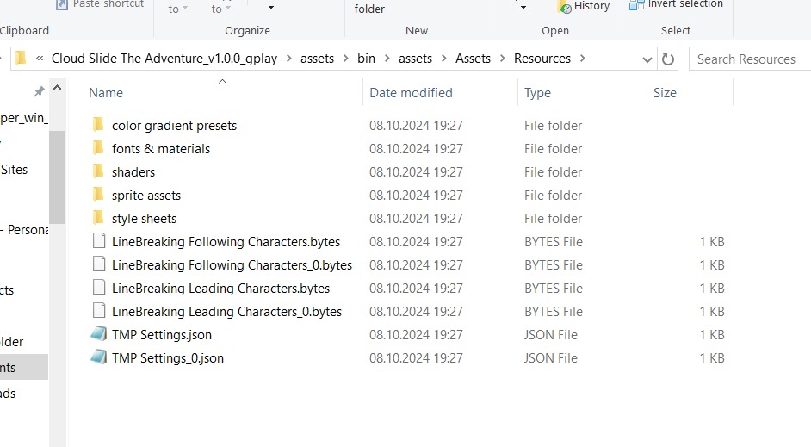Open address bar history dropdown
Image resolution: width=811 pixels, height=447 pixels.
647,59
